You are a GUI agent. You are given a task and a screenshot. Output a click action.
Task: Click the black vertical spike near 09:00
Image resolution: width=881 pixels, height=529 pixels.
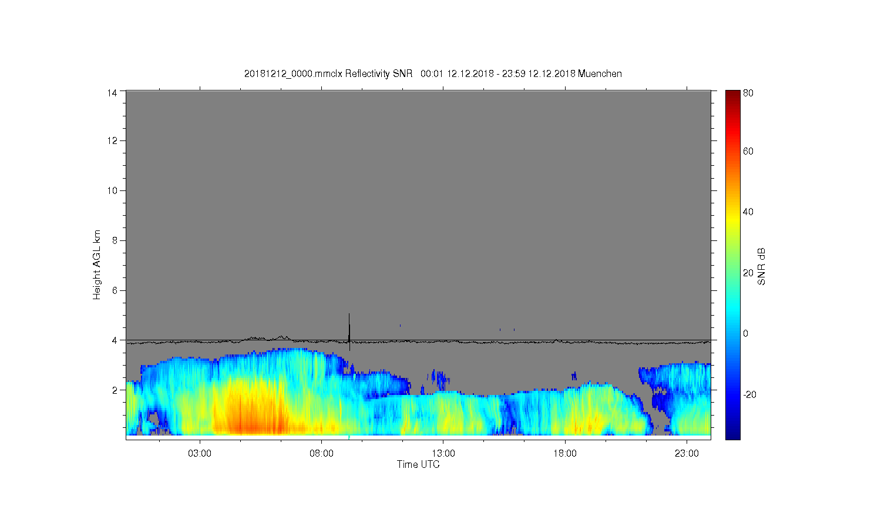349,332
